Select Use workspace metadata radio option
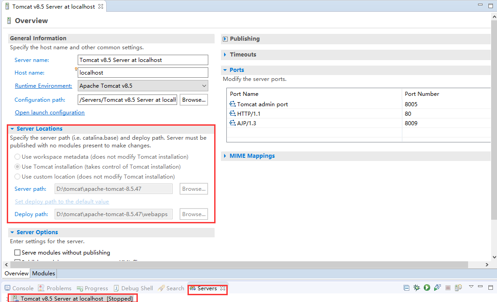This screenshot has width=497, height=302. (x=18, y=157)
